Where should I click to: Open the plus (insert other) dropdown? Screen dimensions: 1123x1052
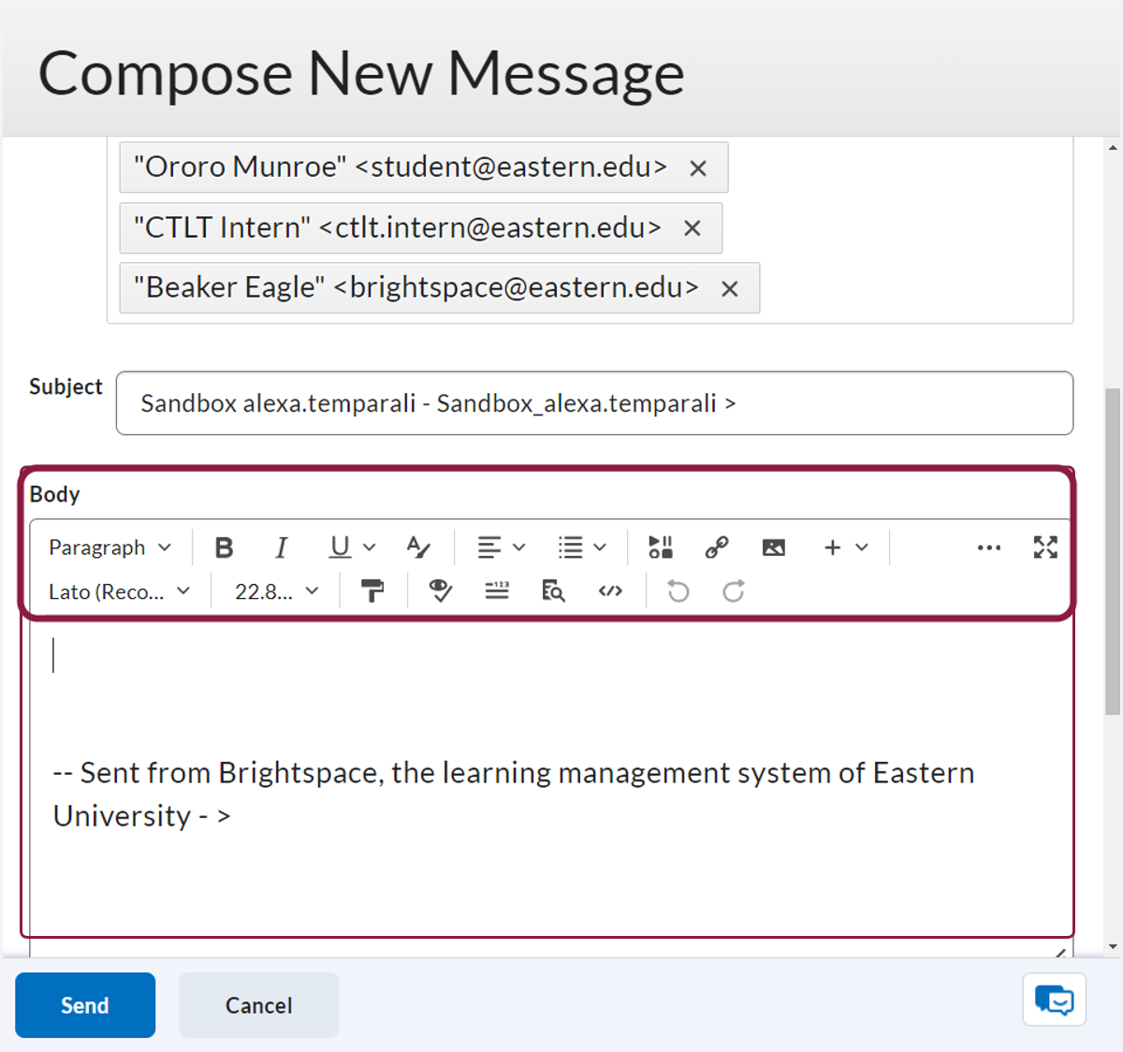tap(846, 548)
